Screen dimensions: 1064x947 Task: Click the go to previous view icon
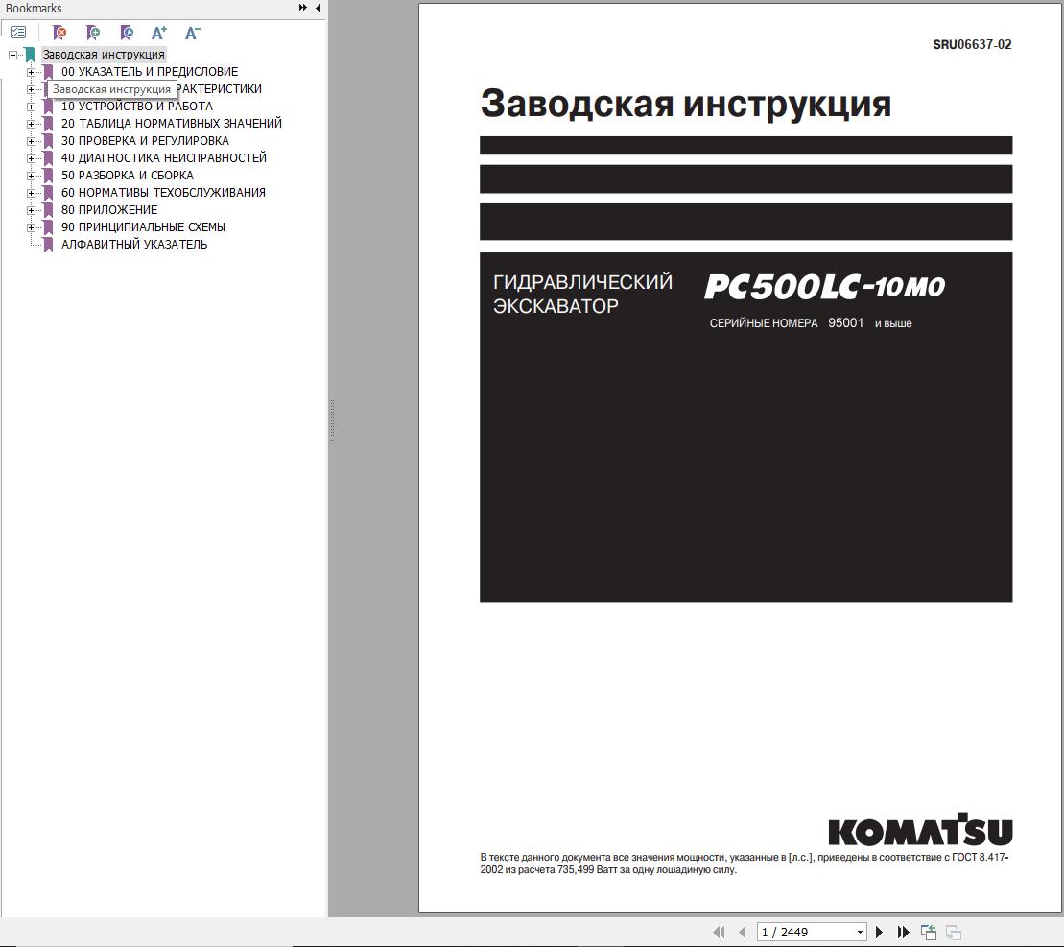[x=929, y=932]
